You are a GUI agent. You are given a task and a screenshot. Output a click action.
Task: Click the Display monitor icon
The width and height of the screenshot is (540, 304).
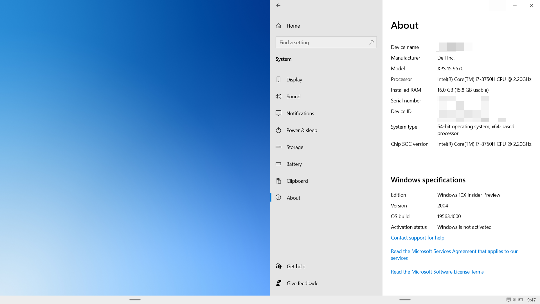coord(278,79)
